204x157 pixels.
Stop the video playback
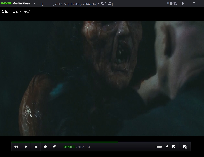(36, 147)
